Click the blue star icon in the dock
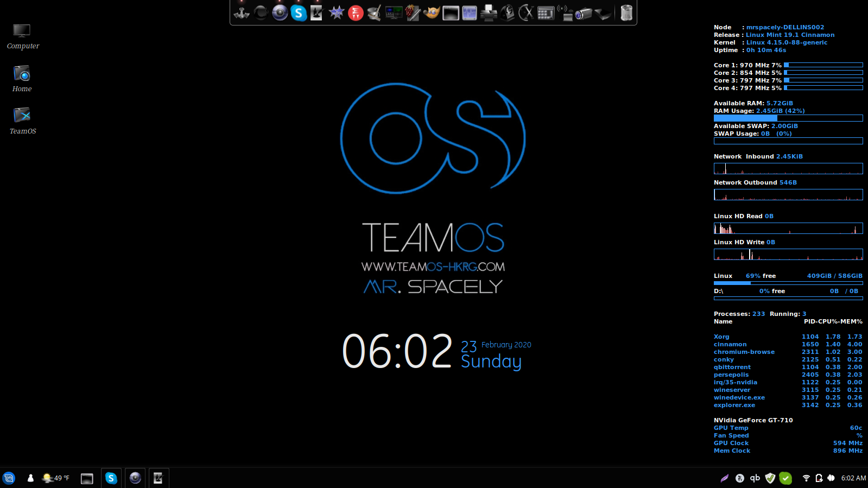The image size is (868, 488). tap(337, 12)
